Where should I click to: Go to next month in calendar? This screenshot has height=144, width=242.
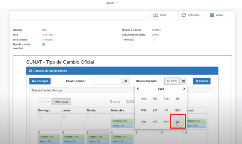pyautogui.click(x=48, y=102)
